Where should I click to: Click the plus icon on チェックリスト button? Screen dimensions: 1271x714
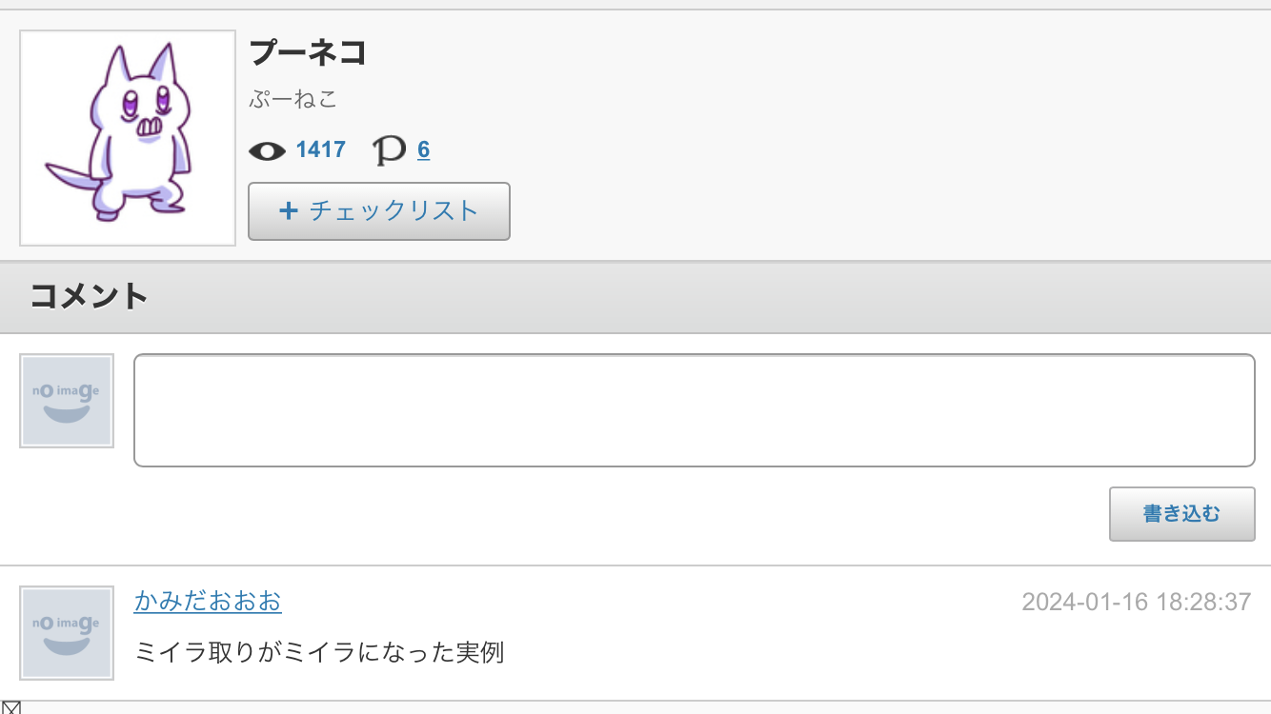tap(288, 210)
